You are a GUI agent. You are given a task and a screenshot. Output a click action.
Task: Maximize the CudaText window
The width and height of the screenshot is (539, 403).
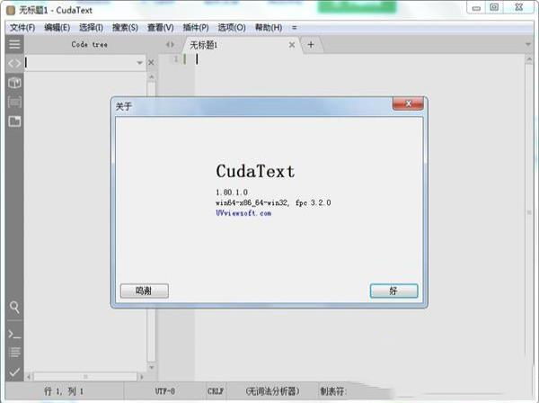(x=494, y=7)
